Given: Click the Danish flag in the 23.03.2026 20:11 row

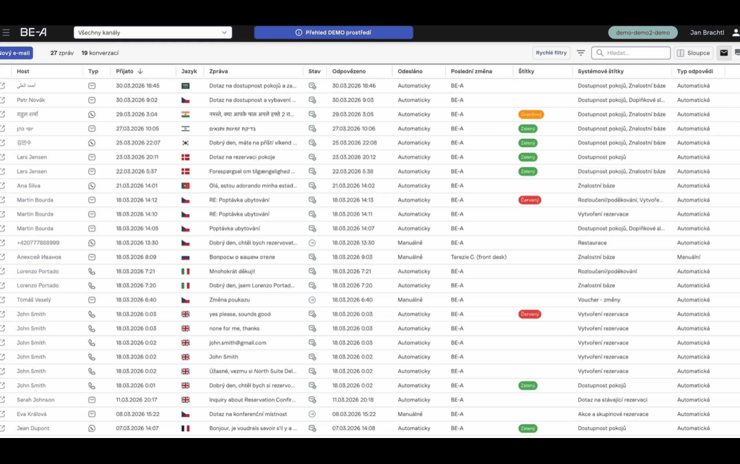Looking at the screenshot, I should pyautogui.click(x=186, y=157).
